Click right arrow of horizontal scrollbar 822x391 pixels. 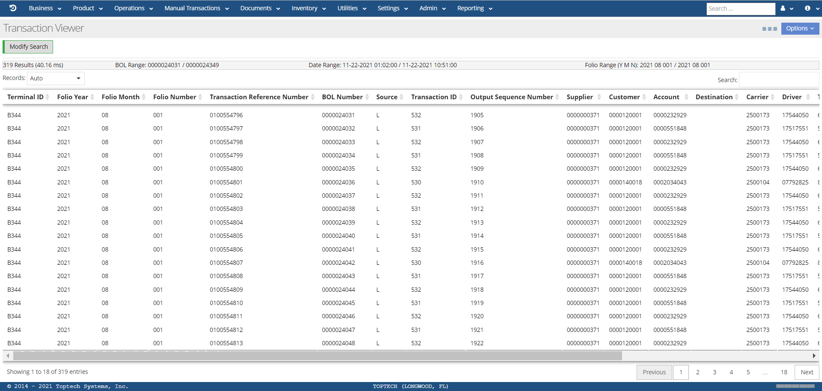click(x=814, y=355)
